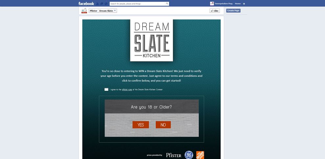
Task: Check the agree to official rules box
Action: (106, 89)
